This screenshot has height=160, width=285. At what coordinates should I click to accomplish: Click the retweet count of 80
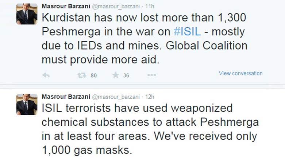pyautogui.click(x=93, y=75)
